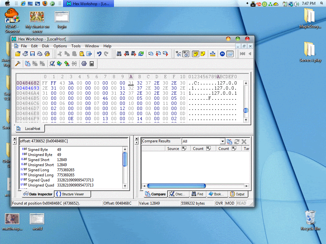Close the Data Inspector panel with X
The height and width of the screenshot is (244, 326).
(x=15, y=139)
